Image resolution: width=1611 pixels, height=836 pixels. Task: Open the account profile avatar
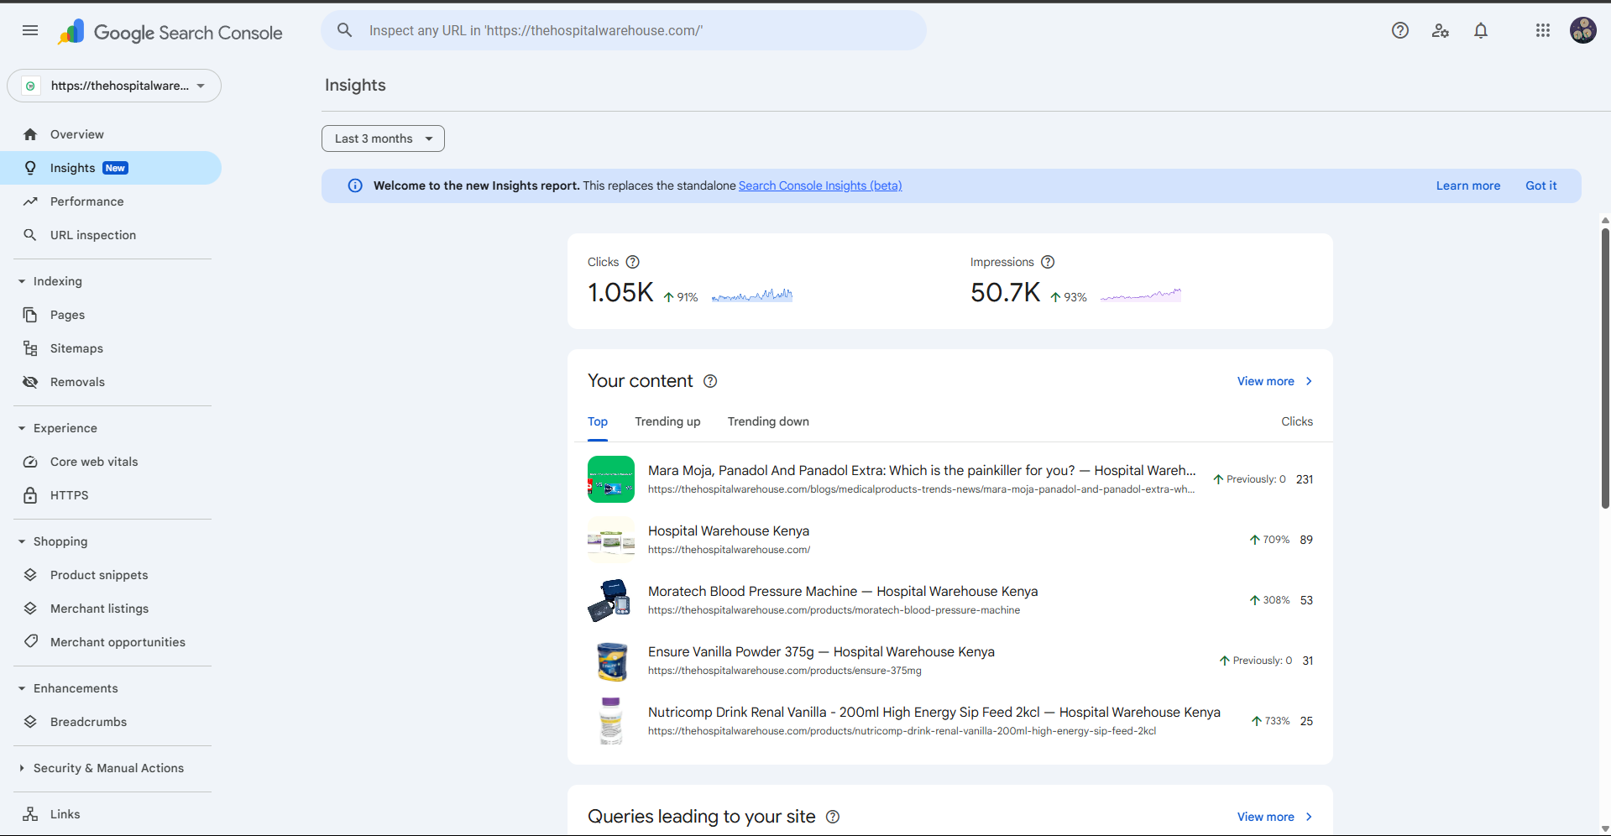[x=1582, y=31]
